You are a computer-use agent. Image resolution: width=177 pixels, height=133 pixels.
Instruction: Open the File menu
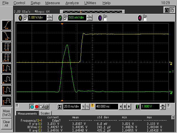point(5,3)
